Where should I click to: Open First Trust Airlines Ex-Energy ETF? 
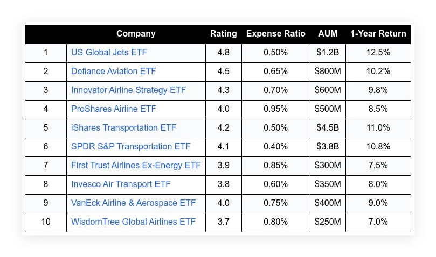[x=136, y=166]
